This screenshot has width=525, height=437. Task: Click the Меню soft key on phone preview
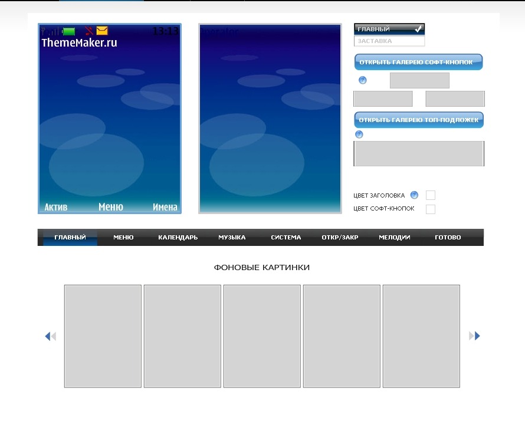111,207
